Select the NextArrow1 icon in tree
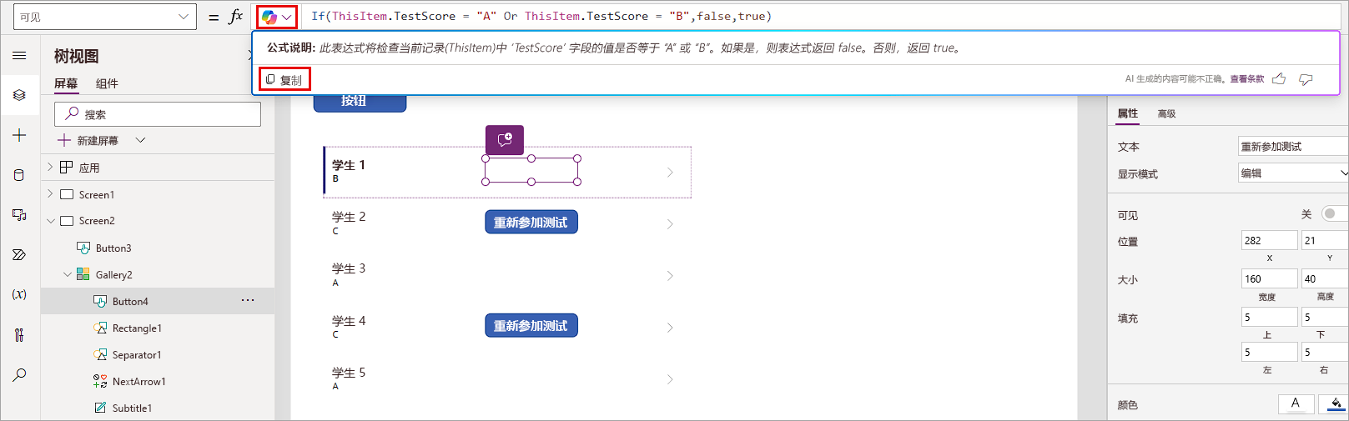Image resolution: width=1349 pixels, height=421 pixels. click(100, 381)
